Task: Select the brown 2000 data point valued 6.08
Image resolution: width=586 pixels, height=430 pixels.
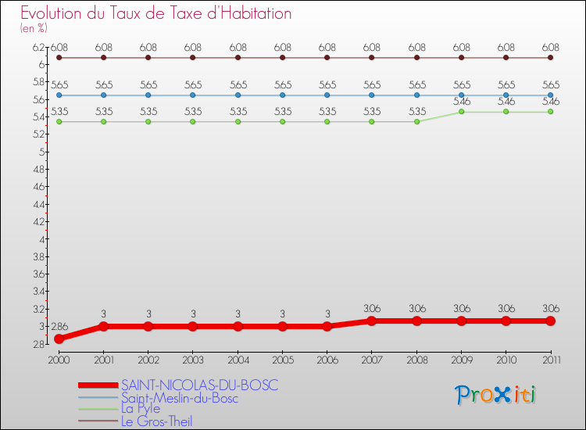Action: tap(59, 58)
